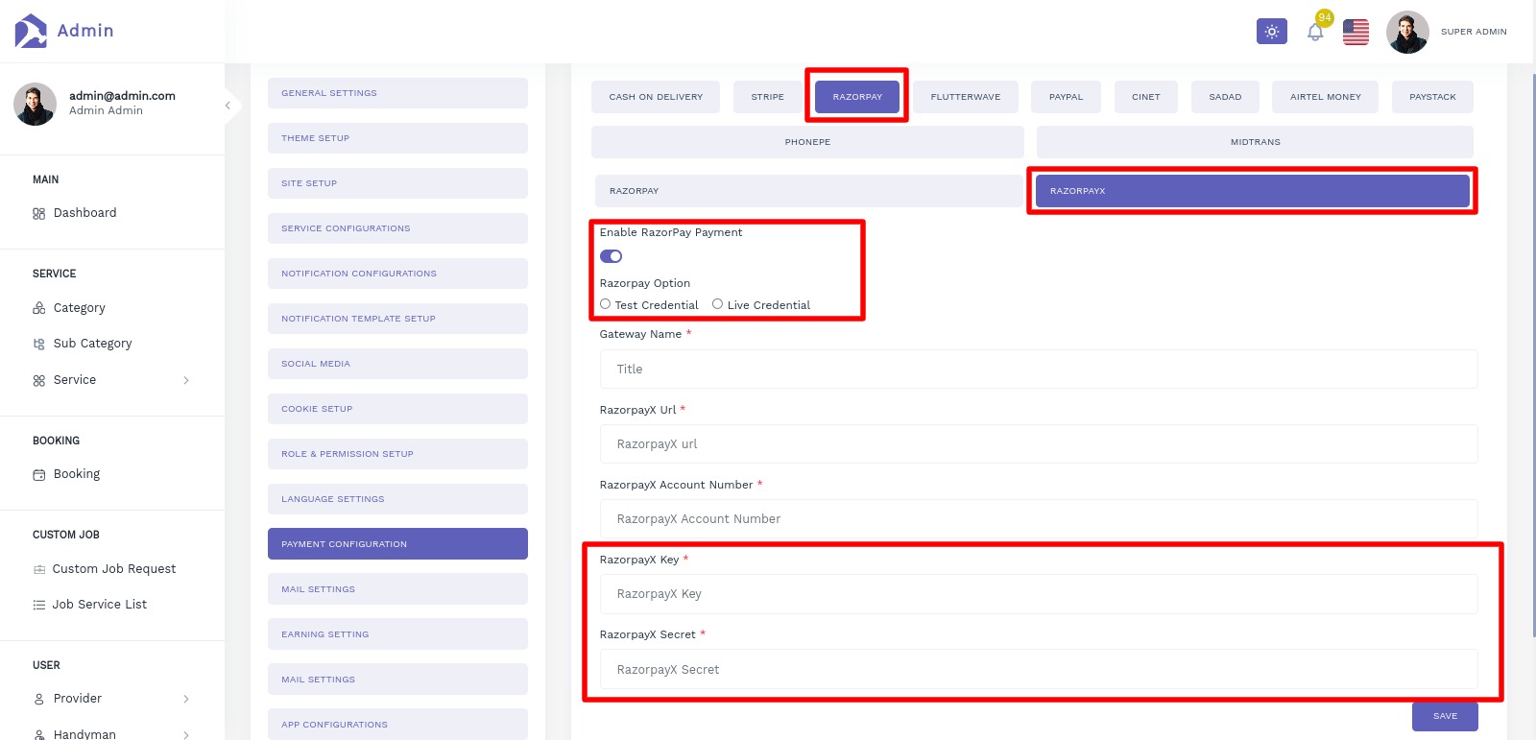1536x740 pixels.
Task: Switch to PhonePe gateway tab
Action: point(807,142)
